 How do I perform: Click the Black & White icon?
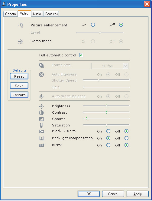41,131
